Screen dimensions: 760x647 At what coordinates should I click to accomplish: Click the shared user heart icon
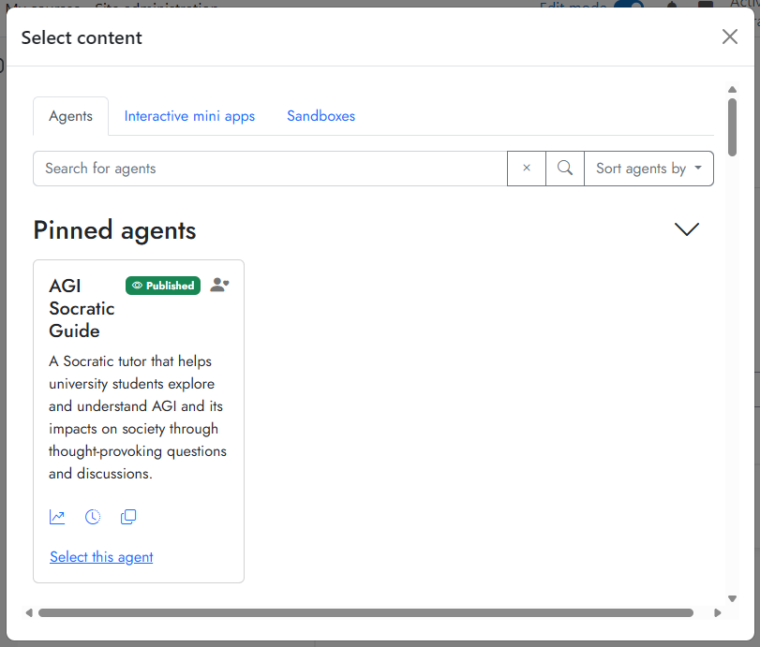click(x=219, y=285)
